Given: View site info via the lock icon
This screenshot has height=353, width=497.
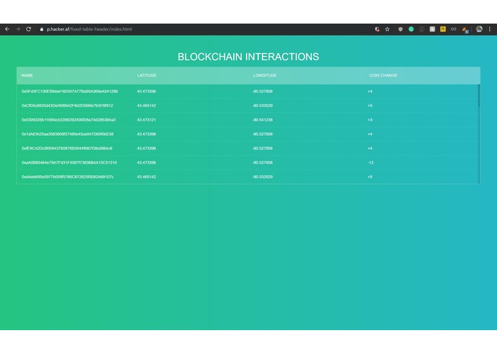Looking at the screenshot, I should [41, 29].
